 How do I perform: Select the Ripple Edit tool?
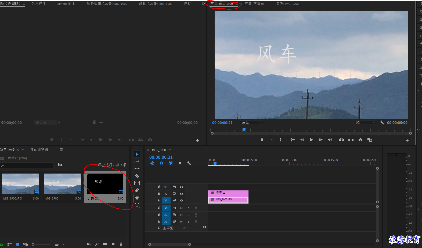click(137, 168)
